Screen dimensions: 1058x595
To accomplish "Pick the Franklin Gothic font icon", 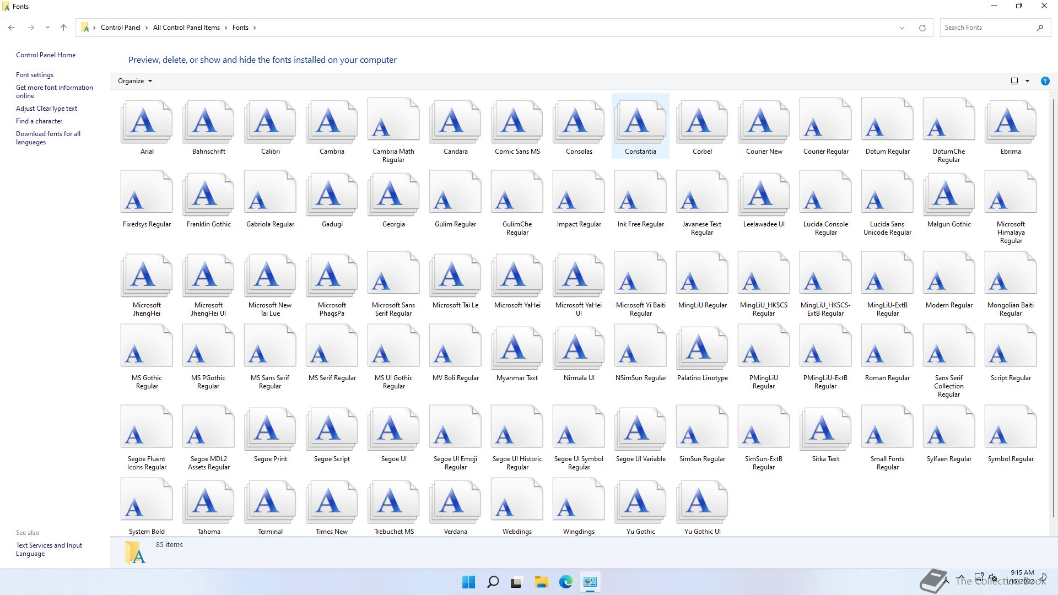I will [208, 193].
